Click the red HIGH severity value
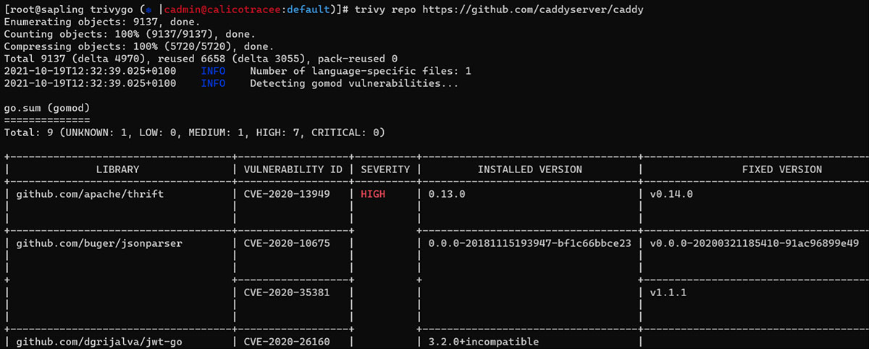 pyautogui.click(x=373, y=194)
